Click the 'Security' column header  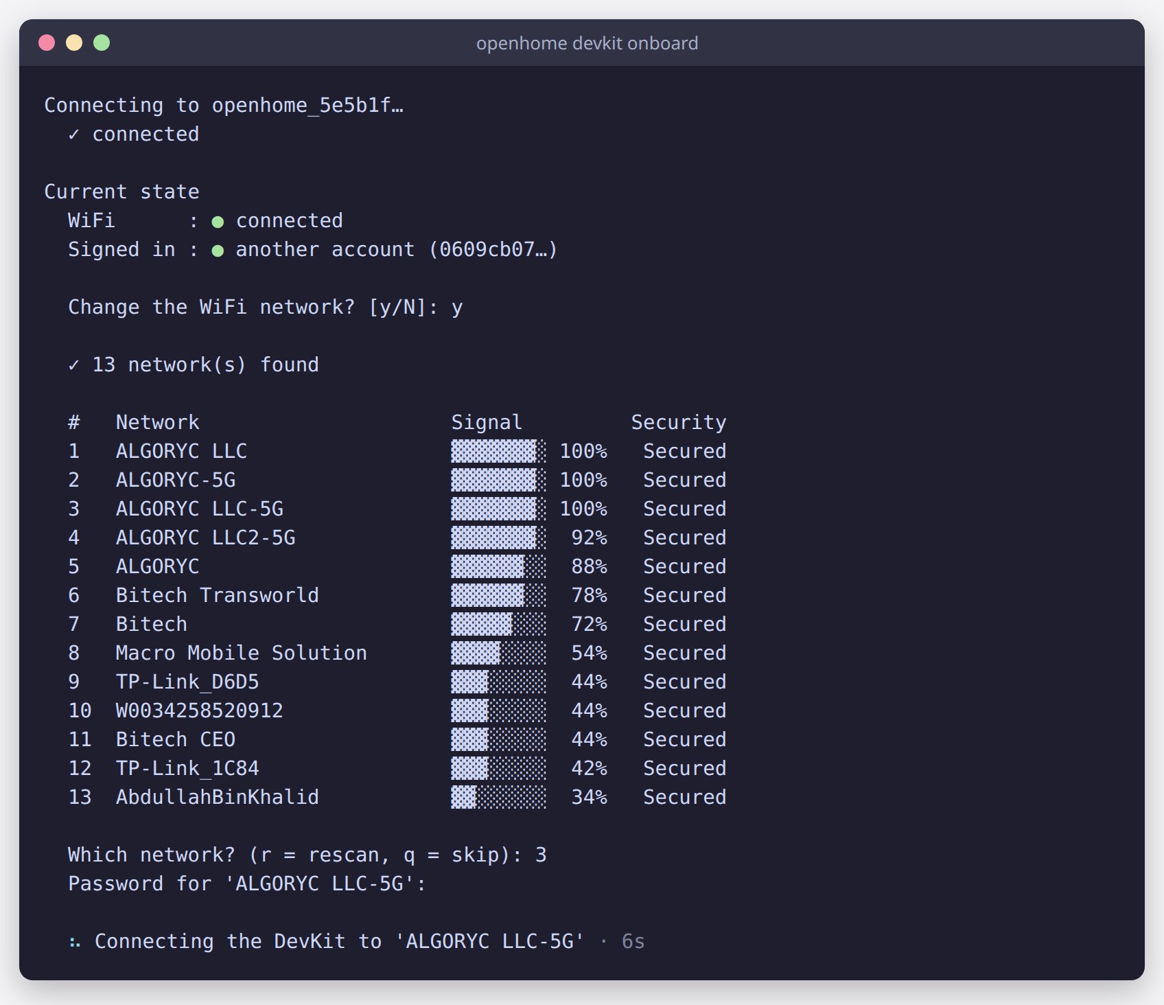679,422
